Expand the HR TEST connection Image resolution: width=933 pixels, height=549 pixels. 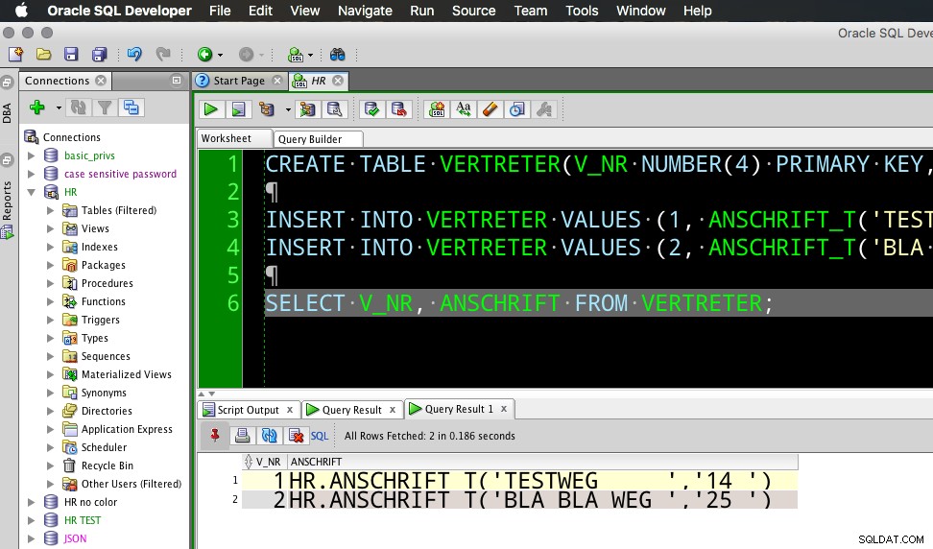point(32,520)
